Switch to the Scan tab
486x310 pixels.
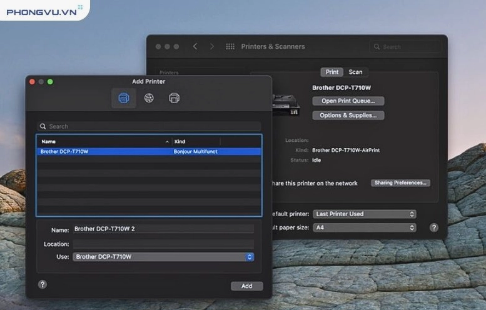point(355,72)
